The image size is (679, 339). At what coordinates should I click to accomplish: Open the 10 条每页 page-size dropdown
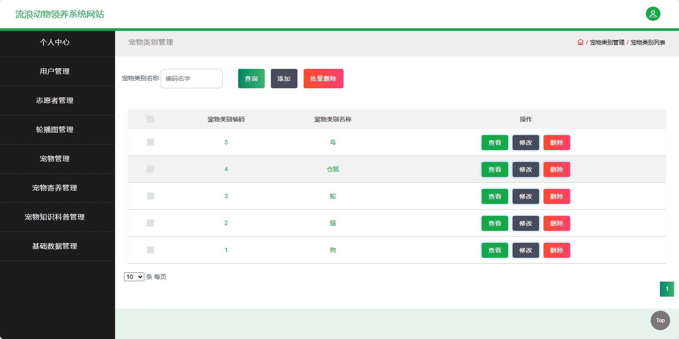coord(134,277)
